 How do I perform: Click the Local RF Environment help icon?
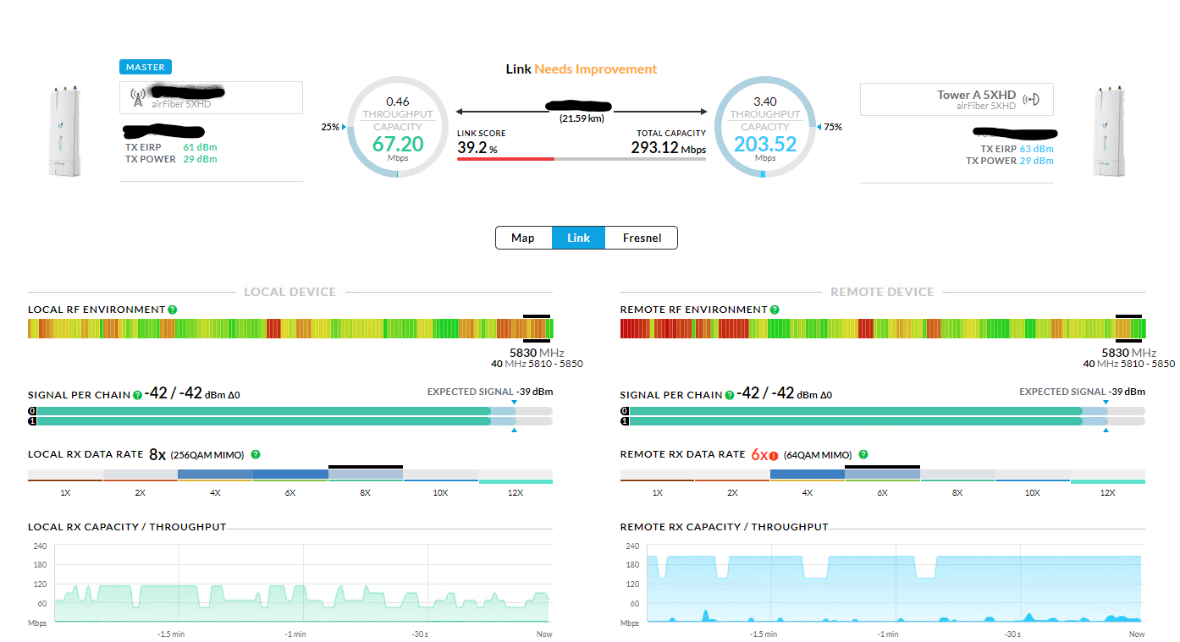(173, 310)
